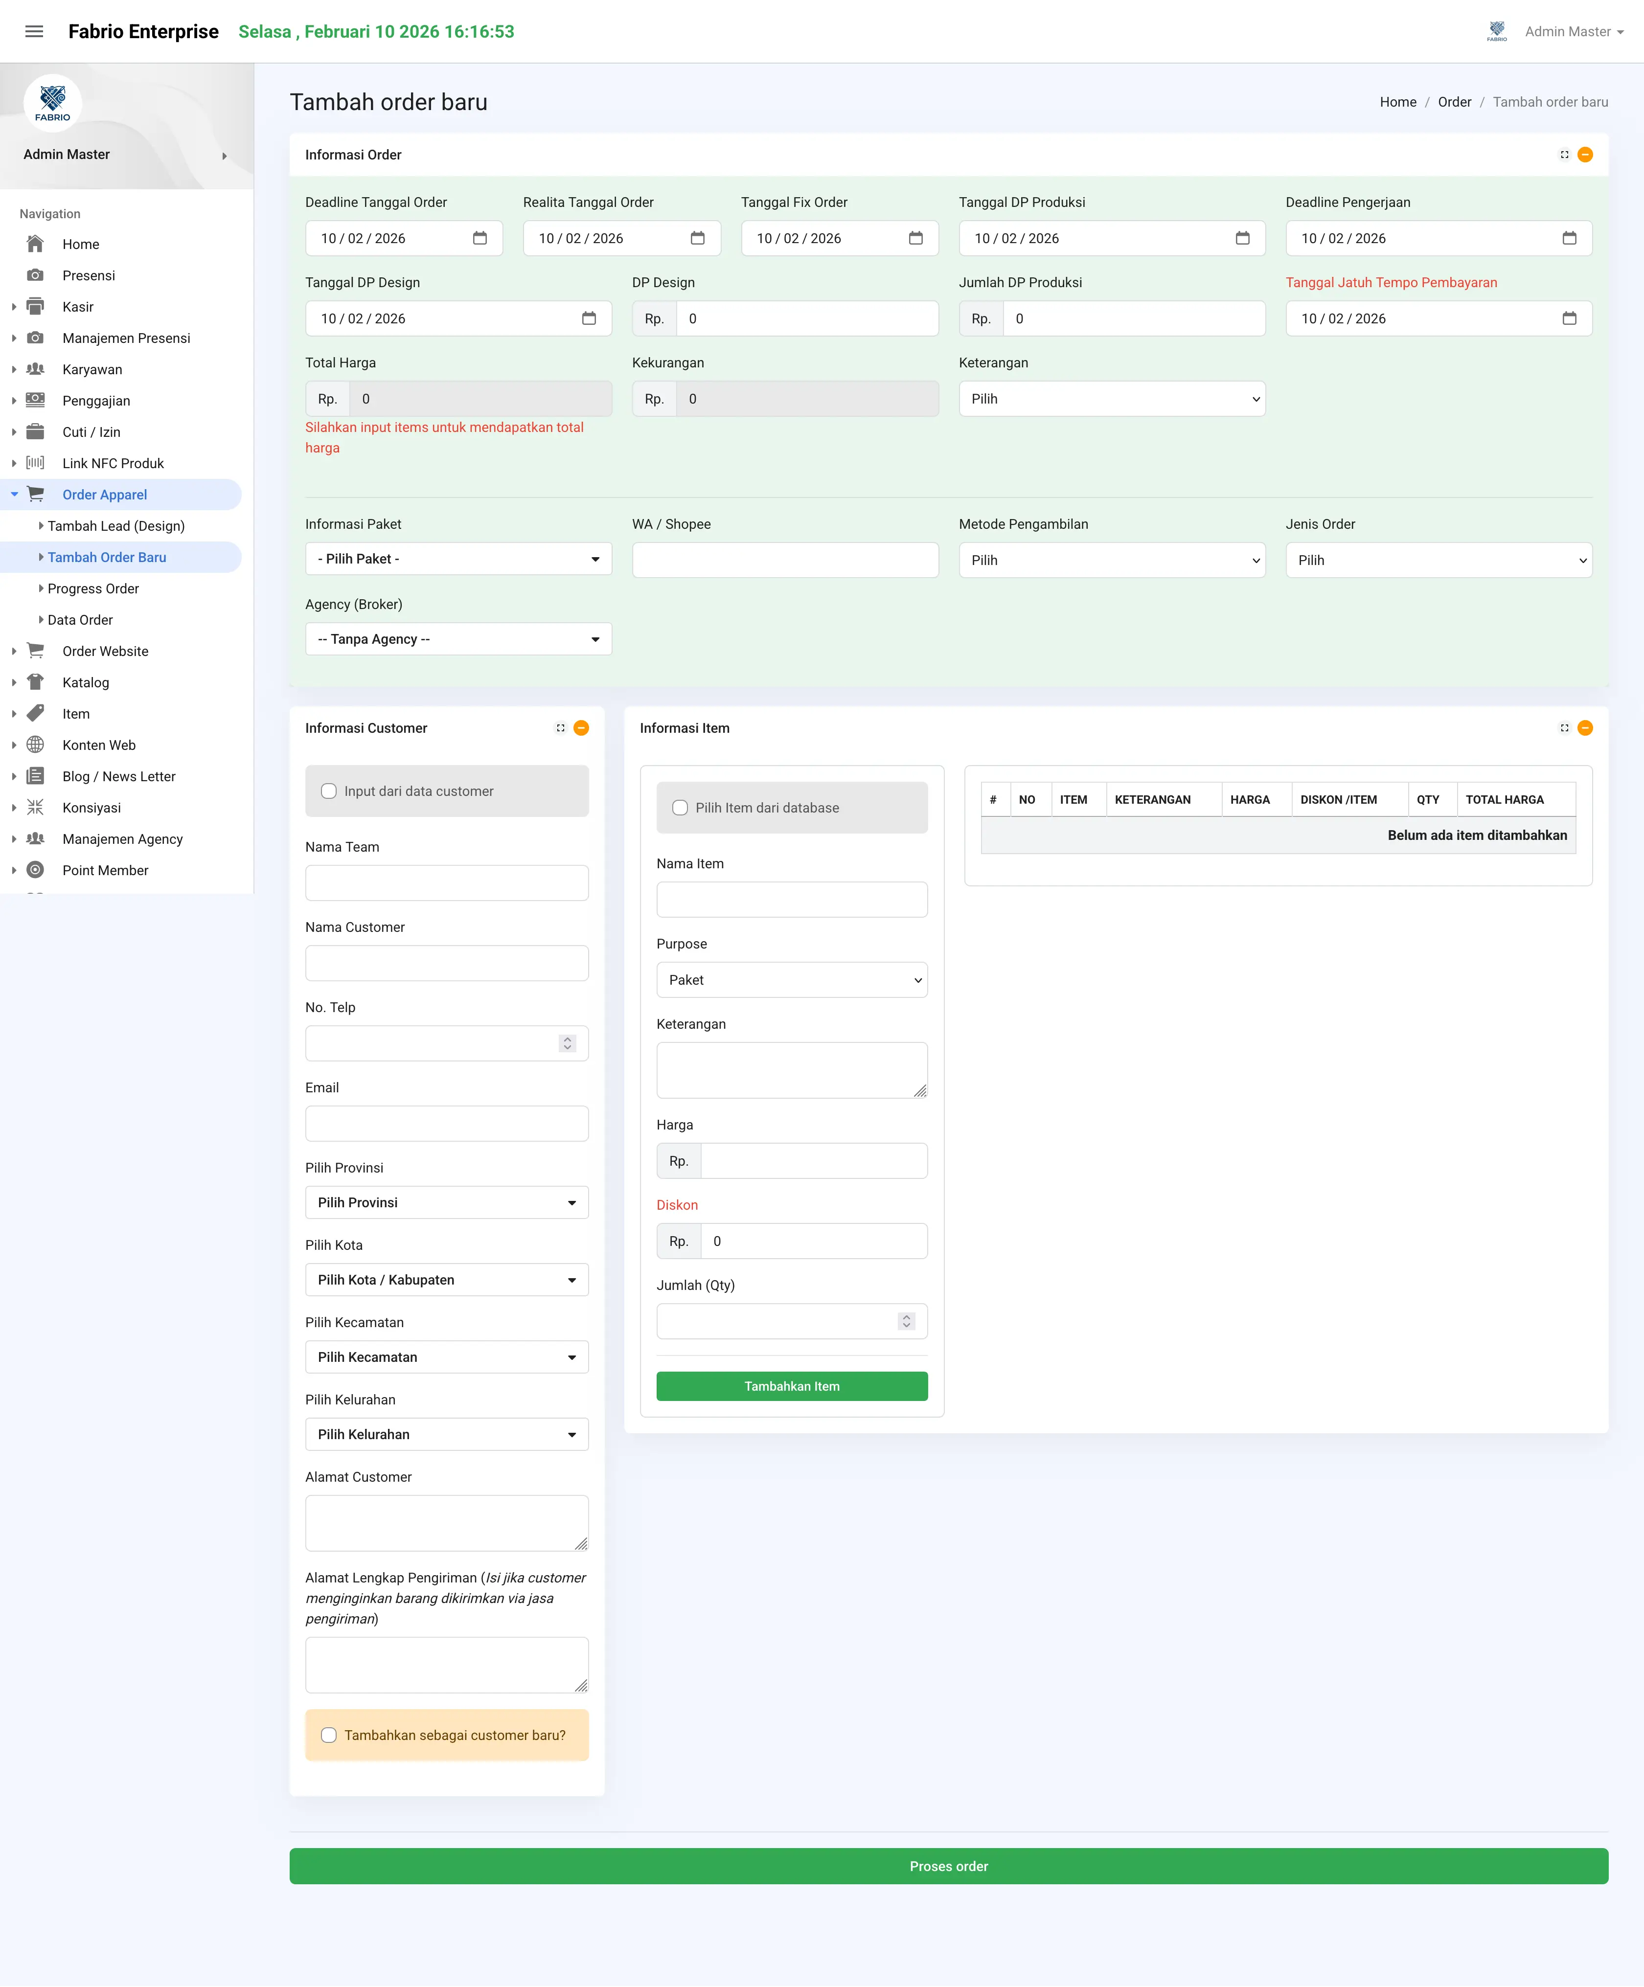The height and width of the screenshot is (1987, 1644).
Task: Click the Kasir printer icon
Action: (35, 307)
